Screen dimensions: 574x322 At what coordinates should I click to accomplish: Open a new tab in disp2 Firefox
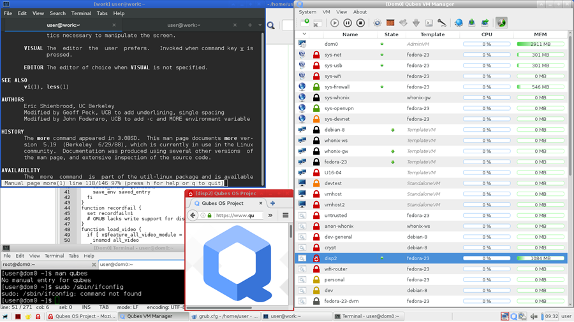tap(272, 204)
